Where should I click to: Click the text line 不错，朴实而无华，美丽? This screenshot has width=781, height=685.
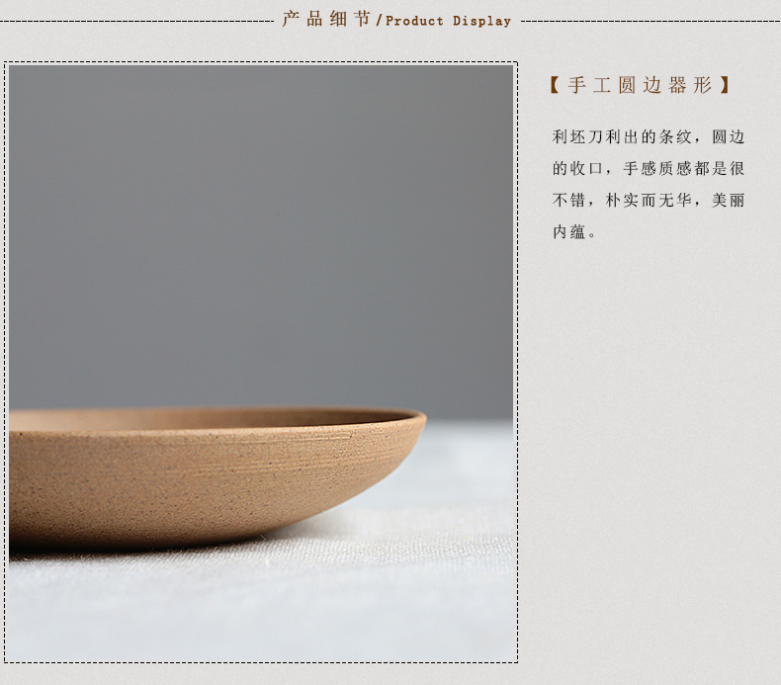648,201
